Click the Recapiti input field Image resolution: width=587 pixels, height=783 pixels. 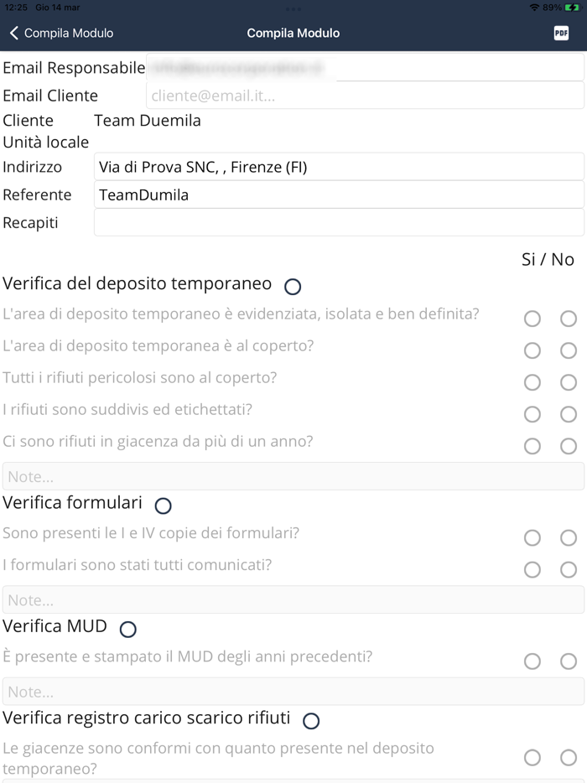pos(339,221)
